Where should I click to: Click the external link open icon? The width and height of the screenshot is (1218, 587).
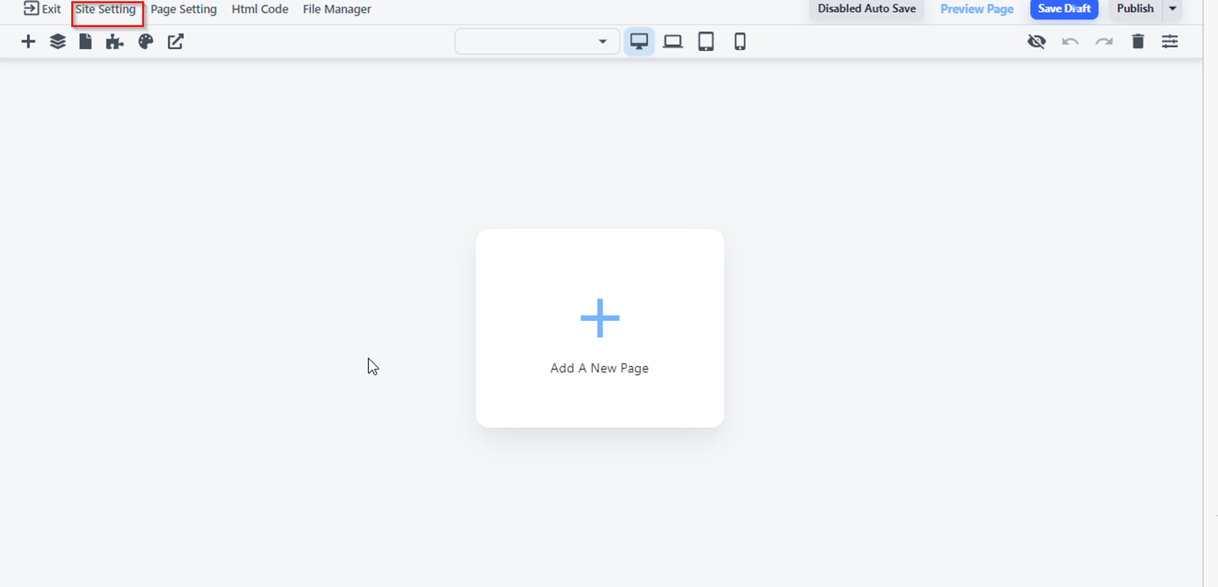[x=175, y=41]
